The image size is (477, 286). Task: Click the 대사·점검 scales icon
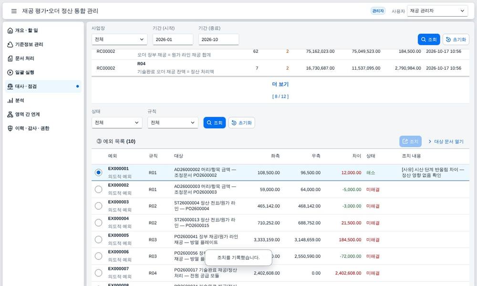(10, 86)
